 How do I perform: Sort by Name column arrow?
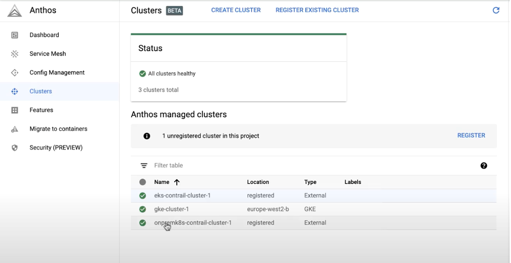tap(177, 182)
